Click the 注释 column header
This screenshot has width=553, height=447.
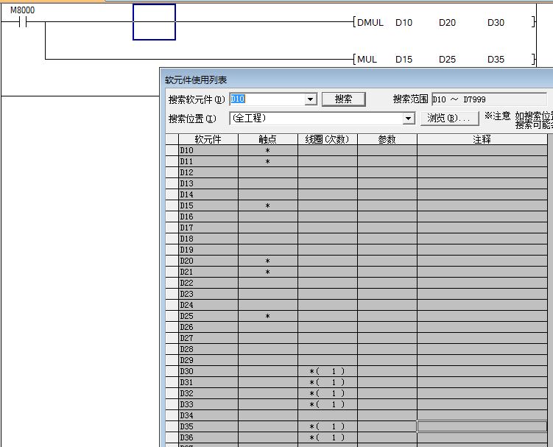click(482, 139)
